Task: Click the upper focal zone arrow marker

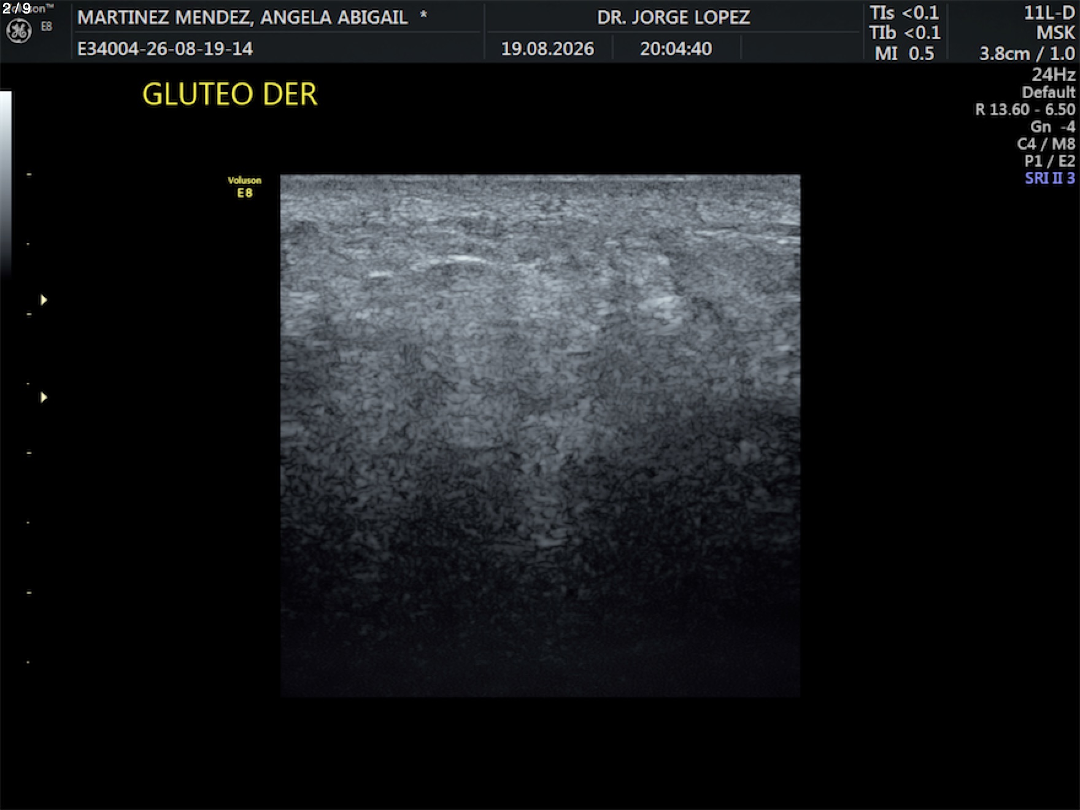Action: tap(44, 300)
